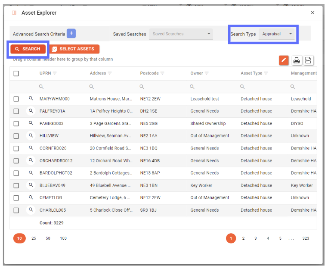Click the orange pencil edit icon
The width and height of the screenshot is (328, 269).
coord(284,60)
